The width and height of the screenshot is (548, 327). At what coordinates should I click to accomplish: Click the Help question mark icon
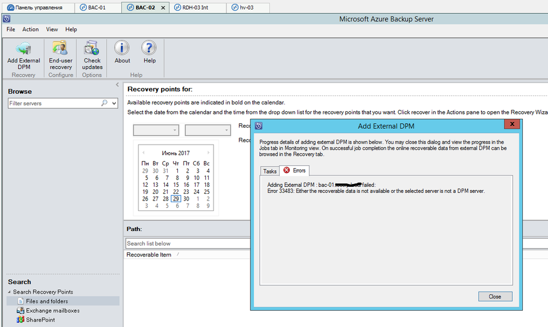(149, 48)
